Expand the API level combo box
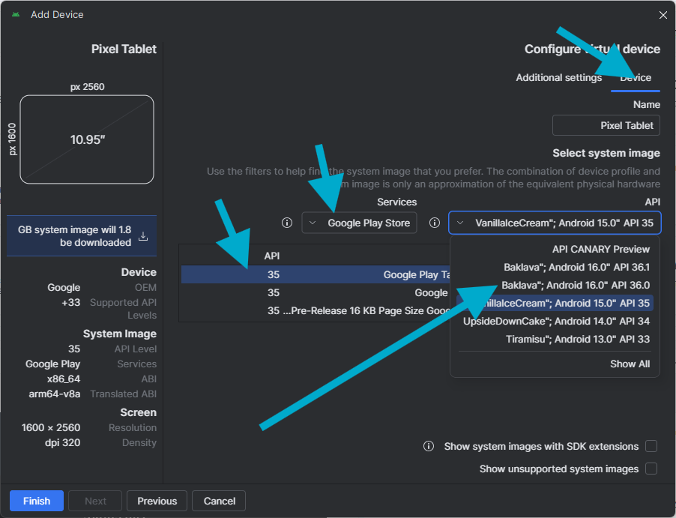 pos(555,223)
